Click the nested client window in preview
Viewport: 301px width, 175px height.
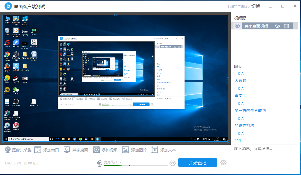coord(121,72)
